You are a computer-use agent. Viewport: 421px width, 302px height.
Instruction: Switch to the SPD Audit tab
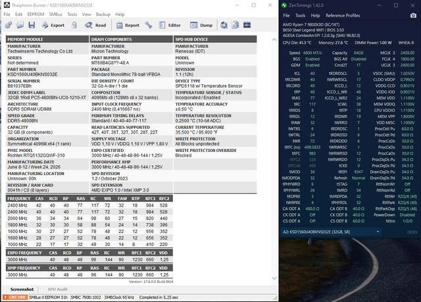pos(57,289)
